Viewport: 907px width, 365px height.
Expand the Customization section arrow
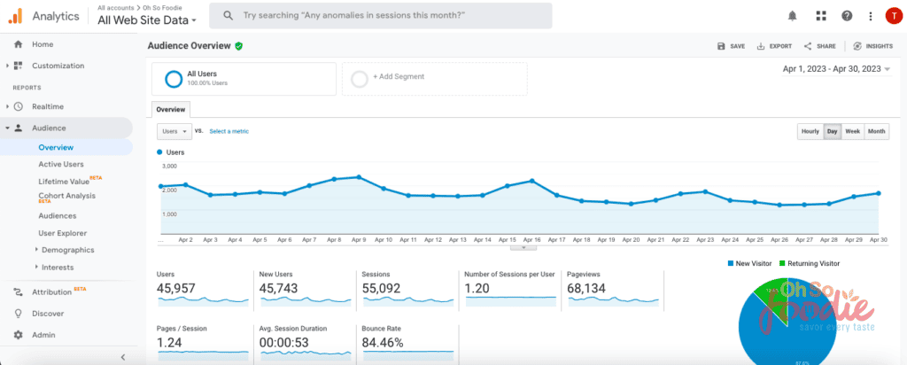click(7, 66)
